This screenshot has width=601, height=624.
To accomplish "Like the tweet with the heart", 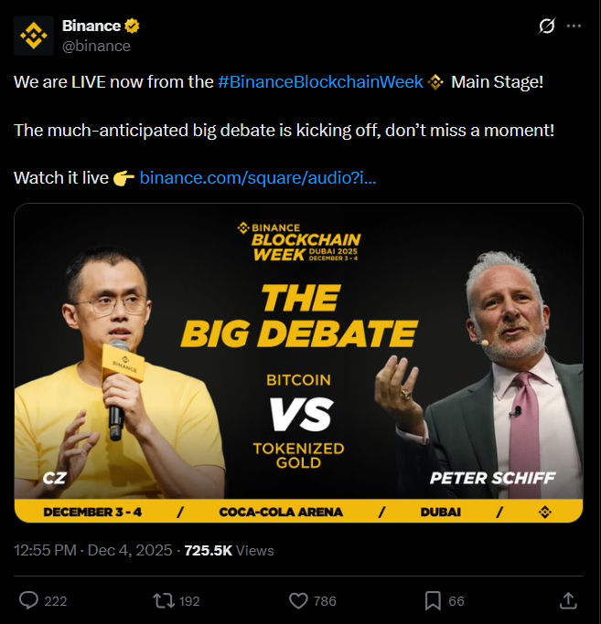I will (297, 600).
